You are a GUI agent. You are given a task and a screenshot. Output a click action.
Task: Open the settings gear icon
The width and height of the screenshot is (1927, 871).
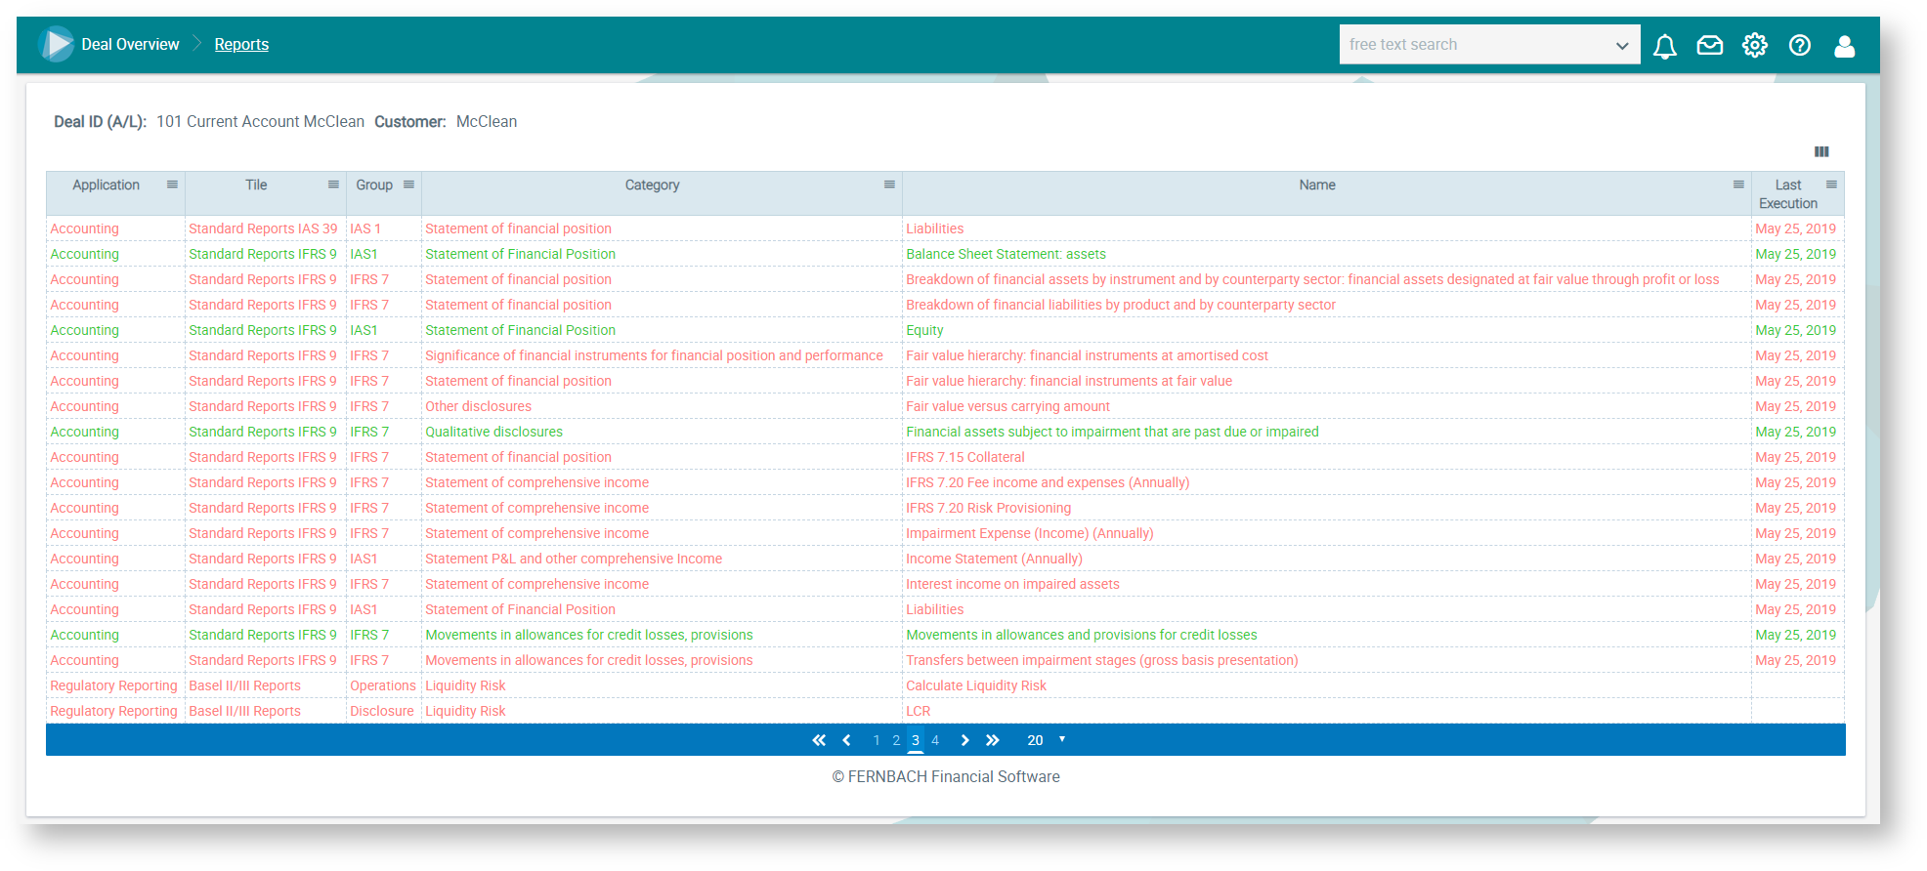pyautogui.click(x=1754, y=46)
